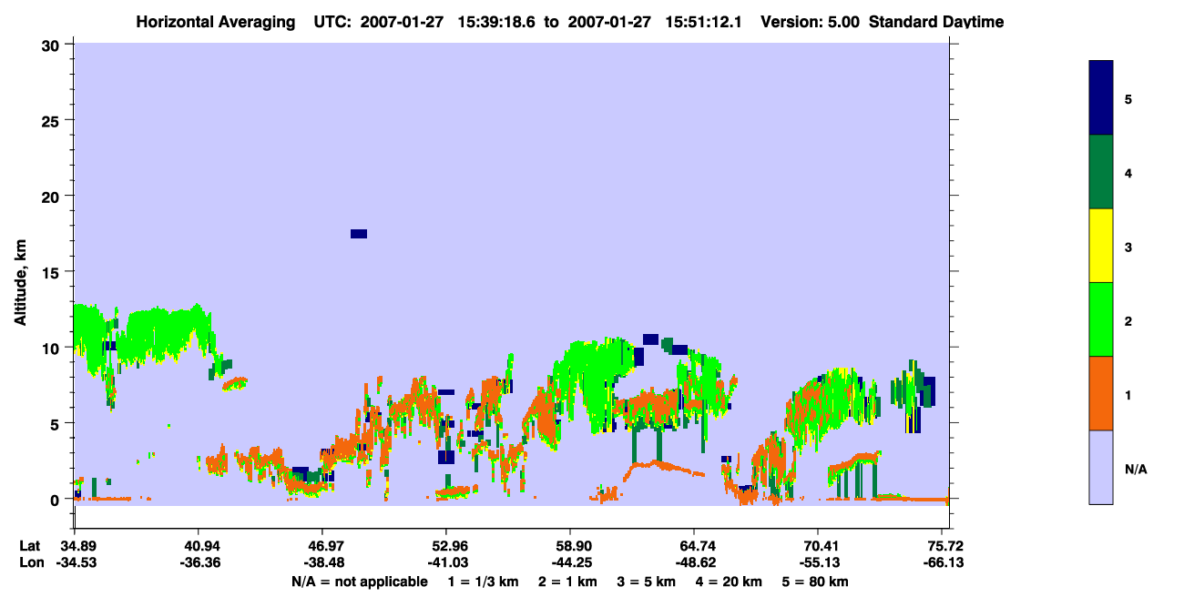The height and width of the screenshot is (607, 1184).
Task: Click legend text '2 = 1 km'
Action: (x=567, y=582)
